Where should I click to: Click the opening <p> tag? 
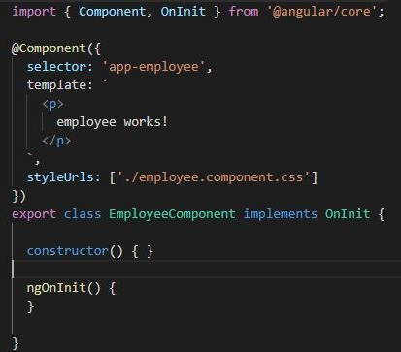[52, 104]
